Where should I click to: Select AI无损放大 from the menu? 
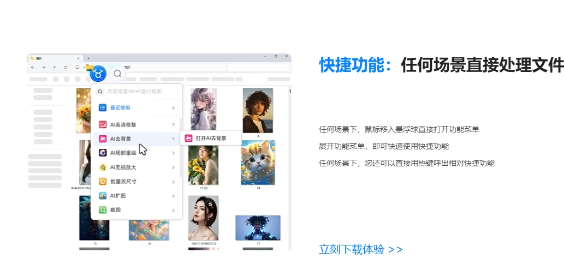pos(136,167)
